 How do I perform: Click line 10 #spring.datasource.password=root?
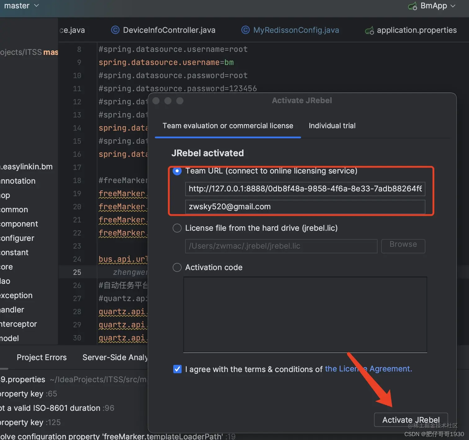(173, 76)
